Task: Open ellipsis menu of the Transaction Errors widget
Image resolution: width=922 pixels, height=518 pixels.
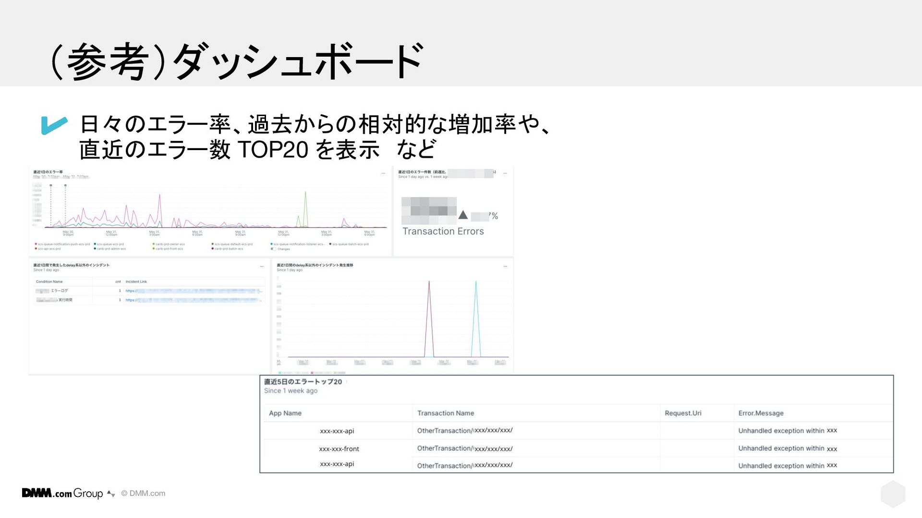Action: pyautogui.click(x=505, y=173)
